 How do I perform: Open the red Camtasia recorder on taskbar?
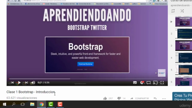tap(60, 104)
